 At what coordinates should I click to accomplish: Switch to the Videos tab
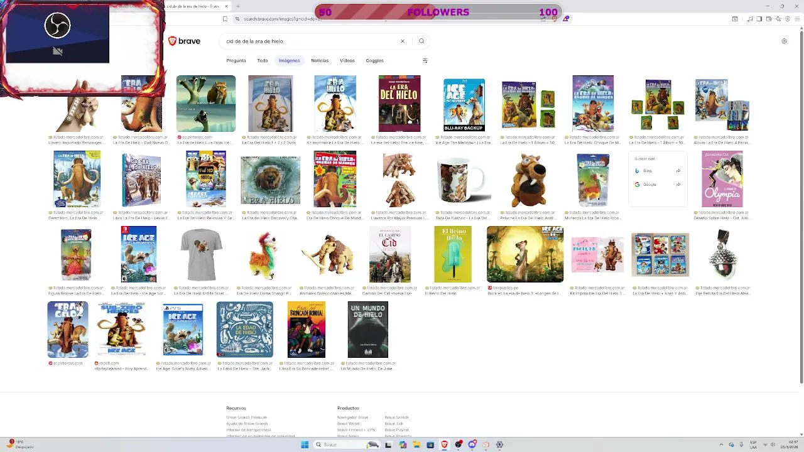347,61
